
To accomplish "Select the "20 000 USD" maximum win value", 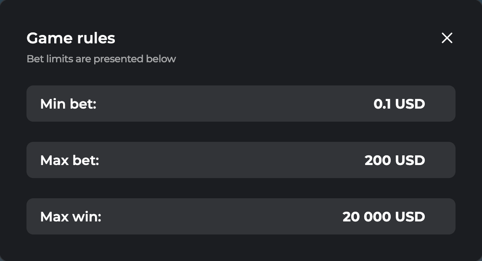I will coord(384,216).
